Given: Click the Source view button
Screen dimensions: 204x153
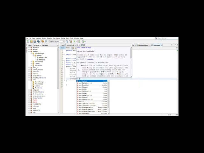Looking at the screenshot, I should pyautogui.click(x=62, y=48).
